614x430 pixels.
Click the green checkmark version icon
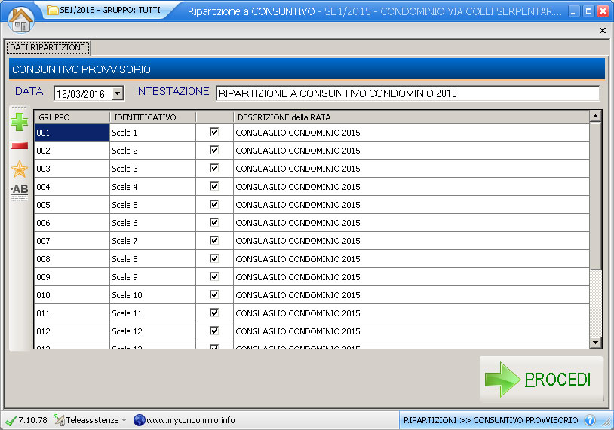click(x=11, y=420)
